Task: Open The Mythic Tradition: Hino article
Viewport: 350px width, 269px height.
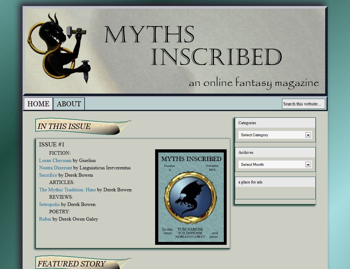Action: coord(67,190)
